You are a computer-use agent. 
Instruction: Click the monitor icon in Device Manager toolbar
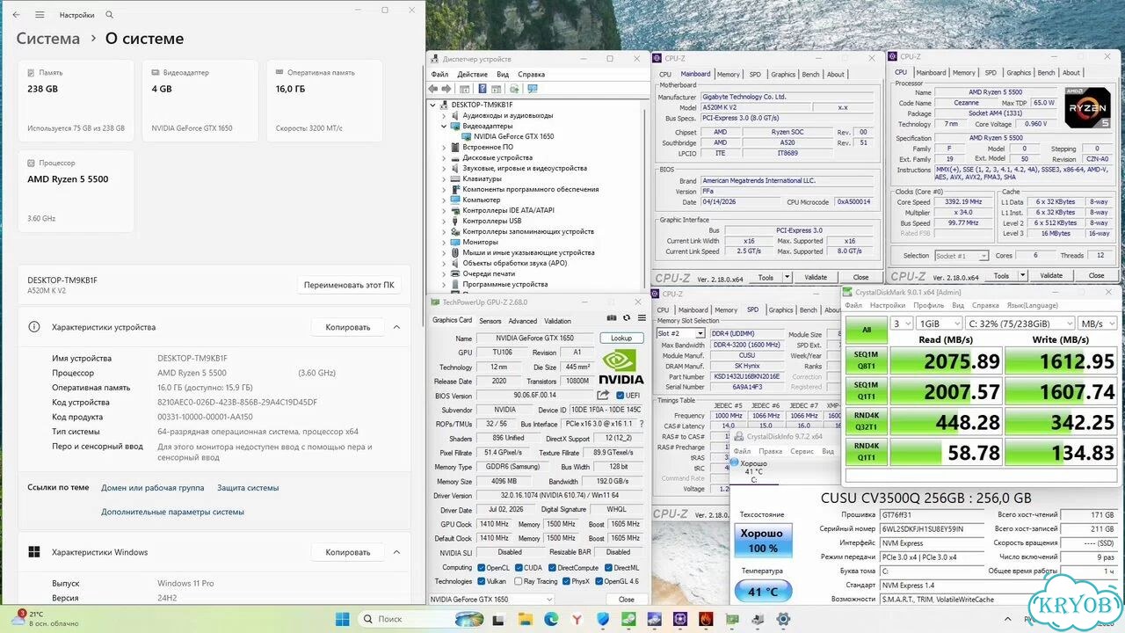[x=532, y=89]
